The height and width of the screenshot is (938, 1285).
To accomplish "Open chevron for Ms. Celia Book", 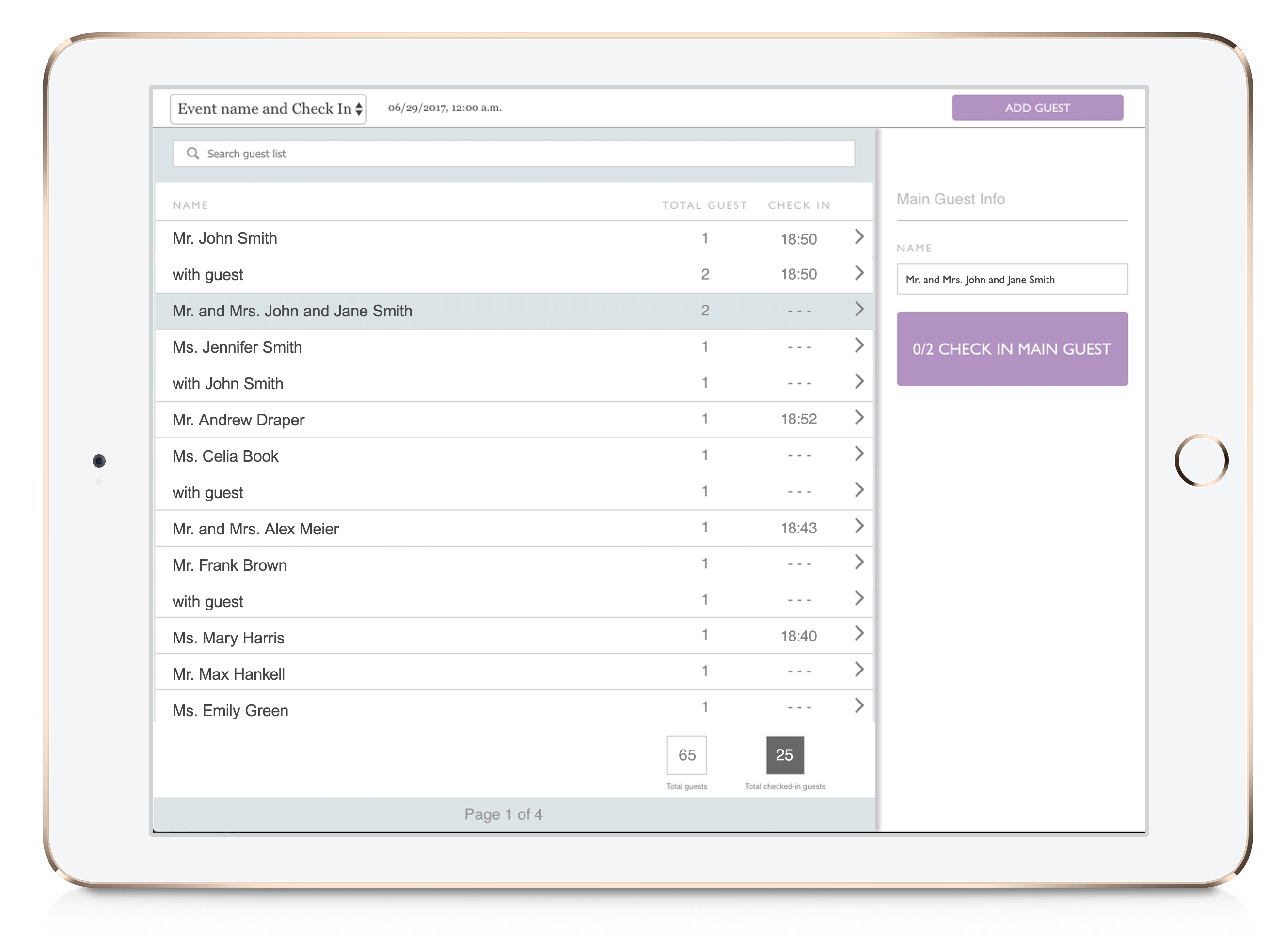I will [859, 454].
